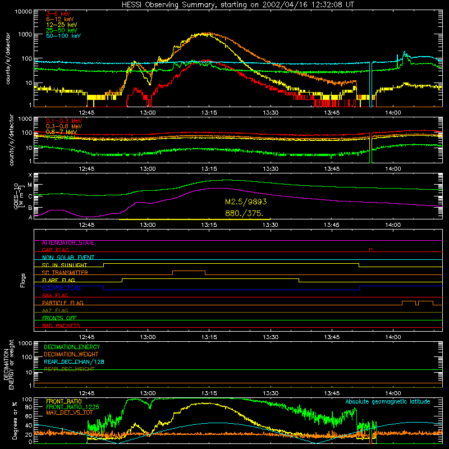449x449 pixels.
Task: Select the ECLIPSE_FLAG label
Action: coord(61,288)
